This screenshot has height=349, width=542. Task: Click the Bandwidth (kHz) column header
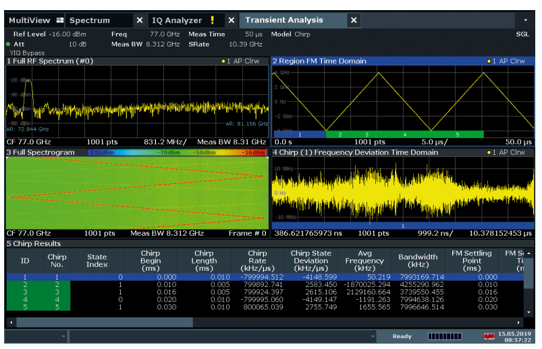[418, 261]
